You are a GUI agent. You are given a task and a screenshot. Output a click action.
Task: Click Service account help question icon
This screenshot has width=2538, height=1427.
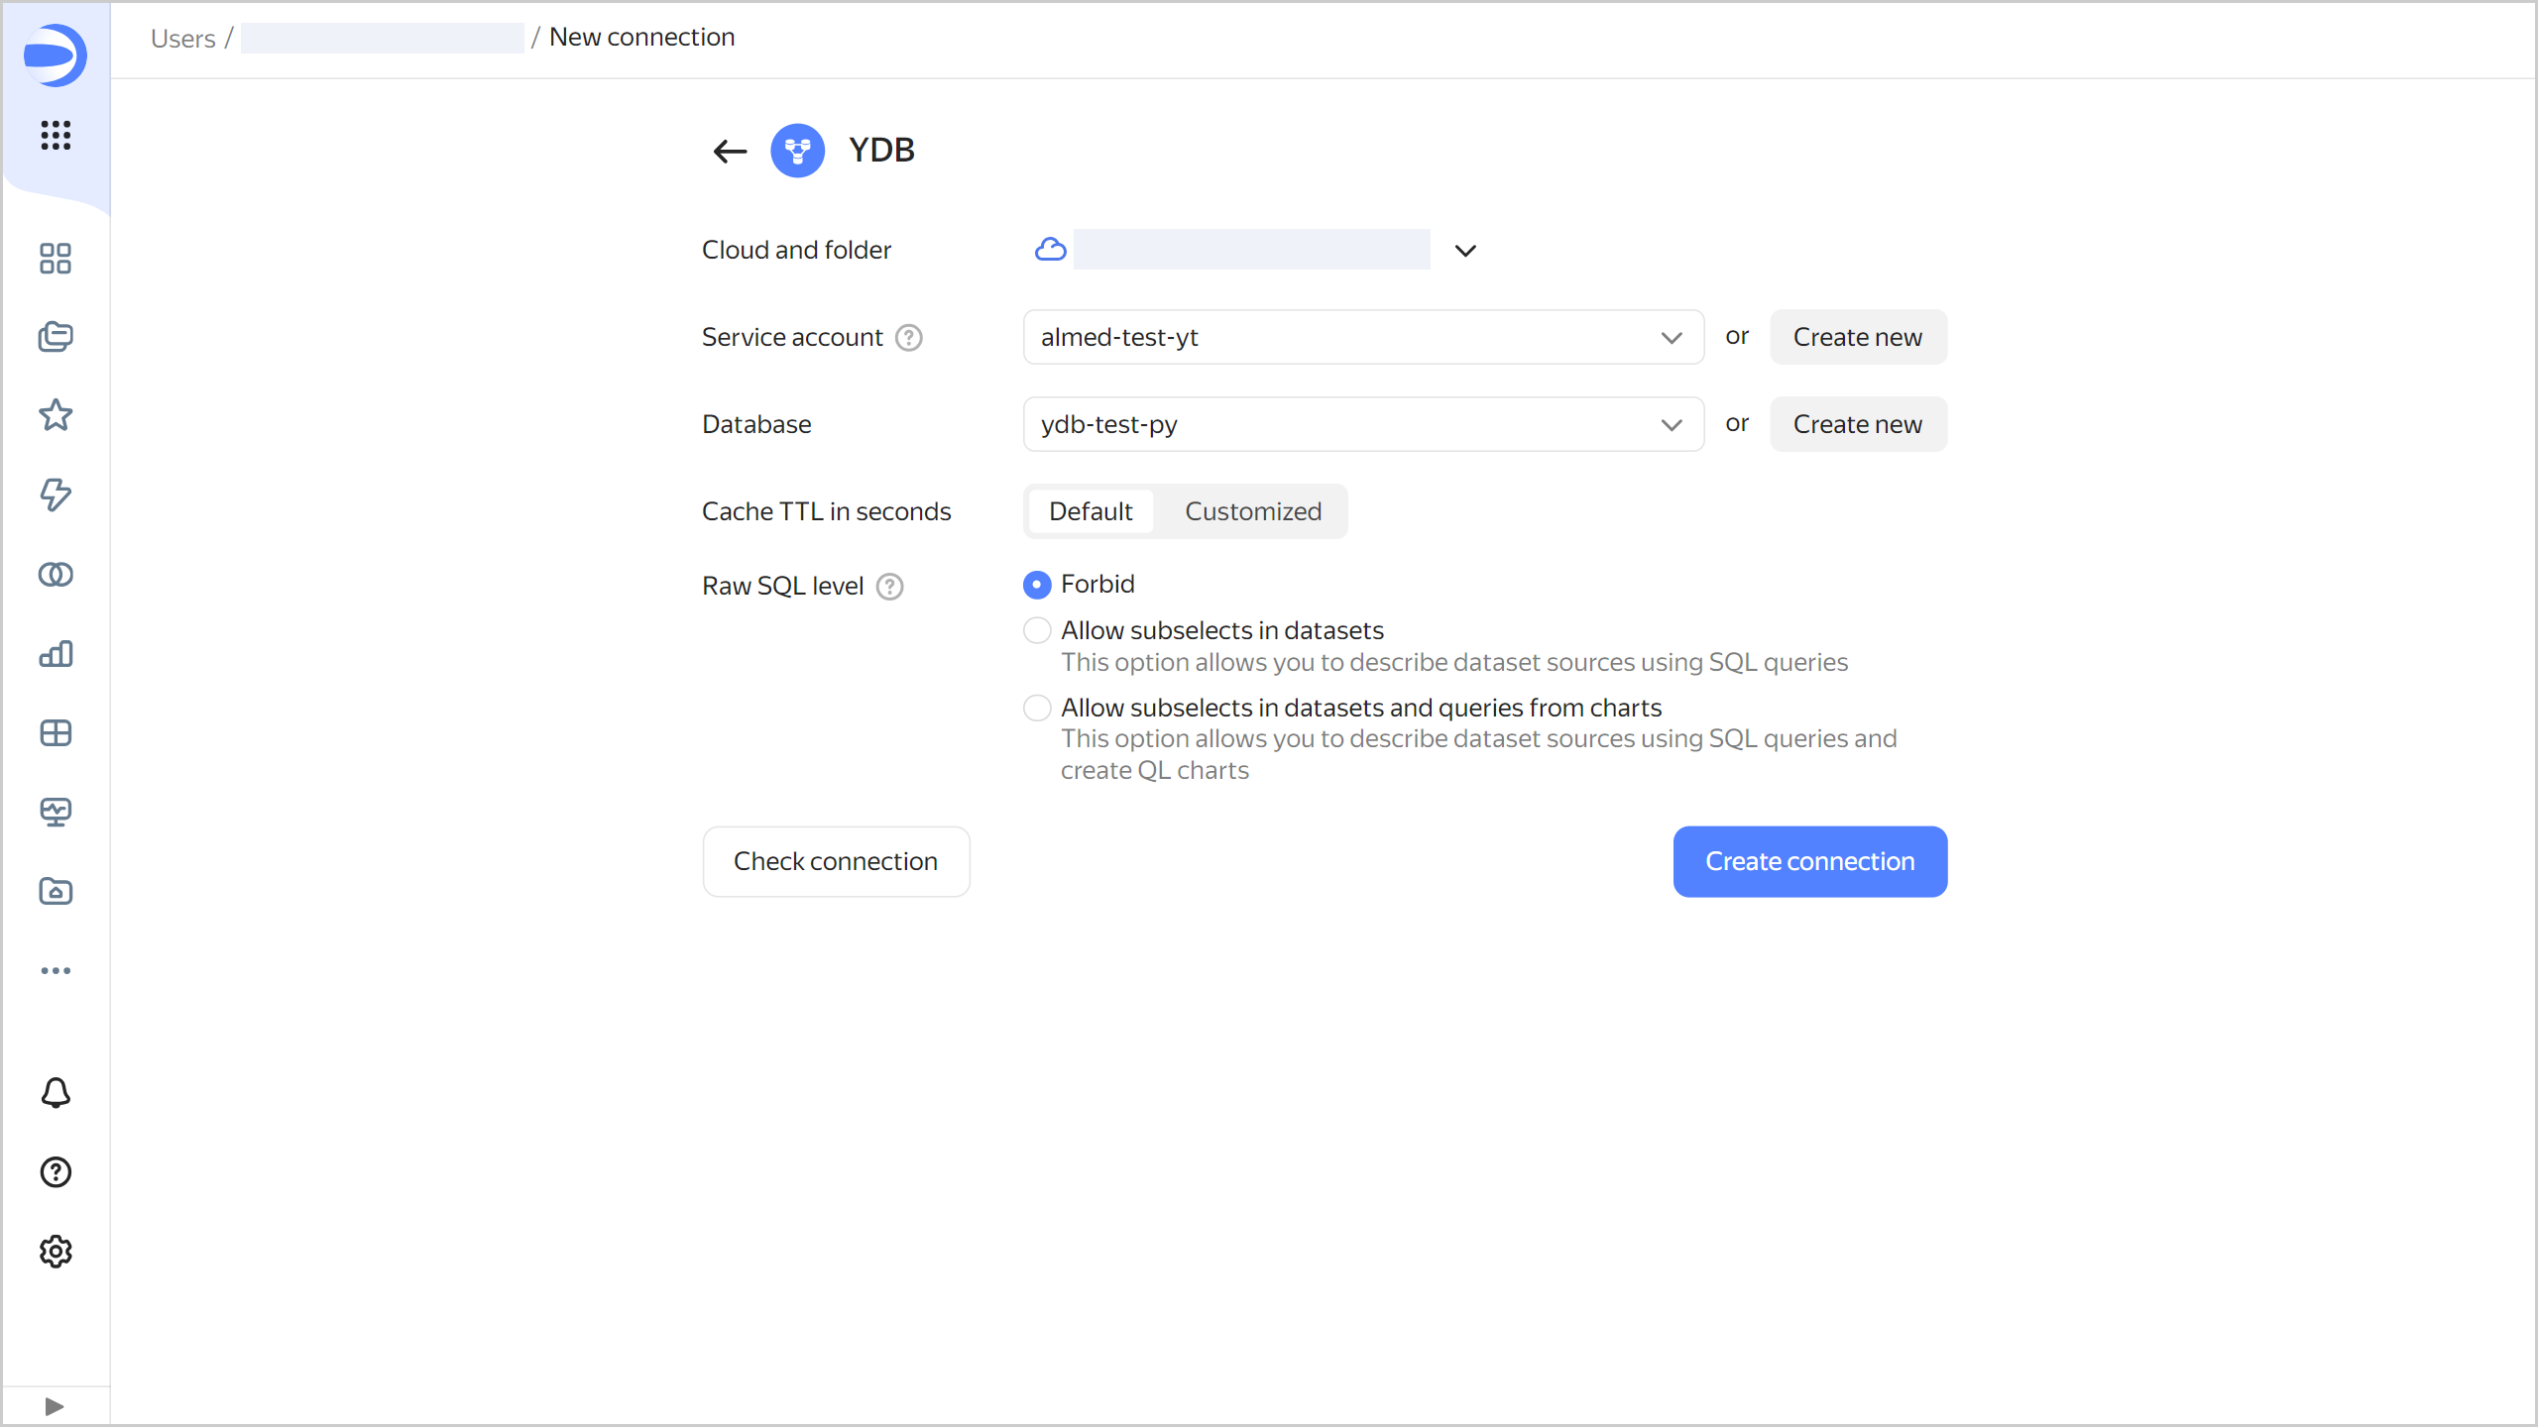point(908,338)
